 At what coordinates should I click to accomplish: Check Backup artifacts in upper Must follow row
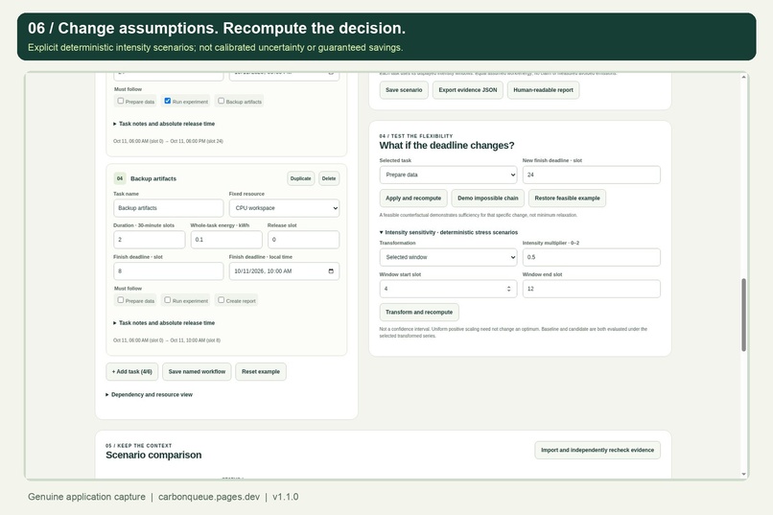[x=222, y=101]
